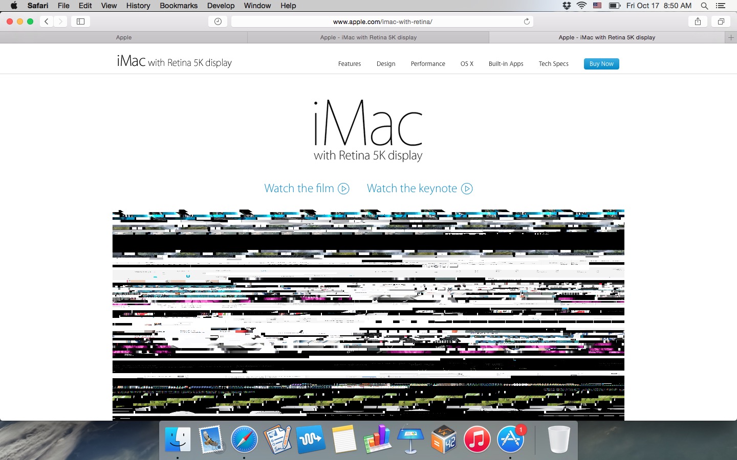This screenshot has height=460, width=737.
Task: Open the File menu
Action: pyautogui.click(x=63, y=6)
